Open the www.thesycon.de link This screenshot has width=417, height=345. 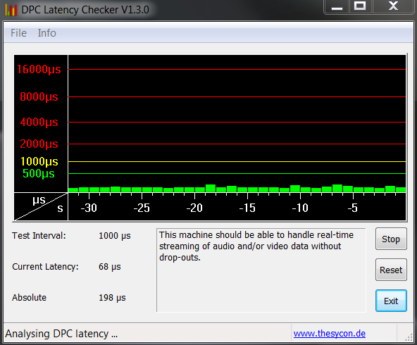point(330,333)
